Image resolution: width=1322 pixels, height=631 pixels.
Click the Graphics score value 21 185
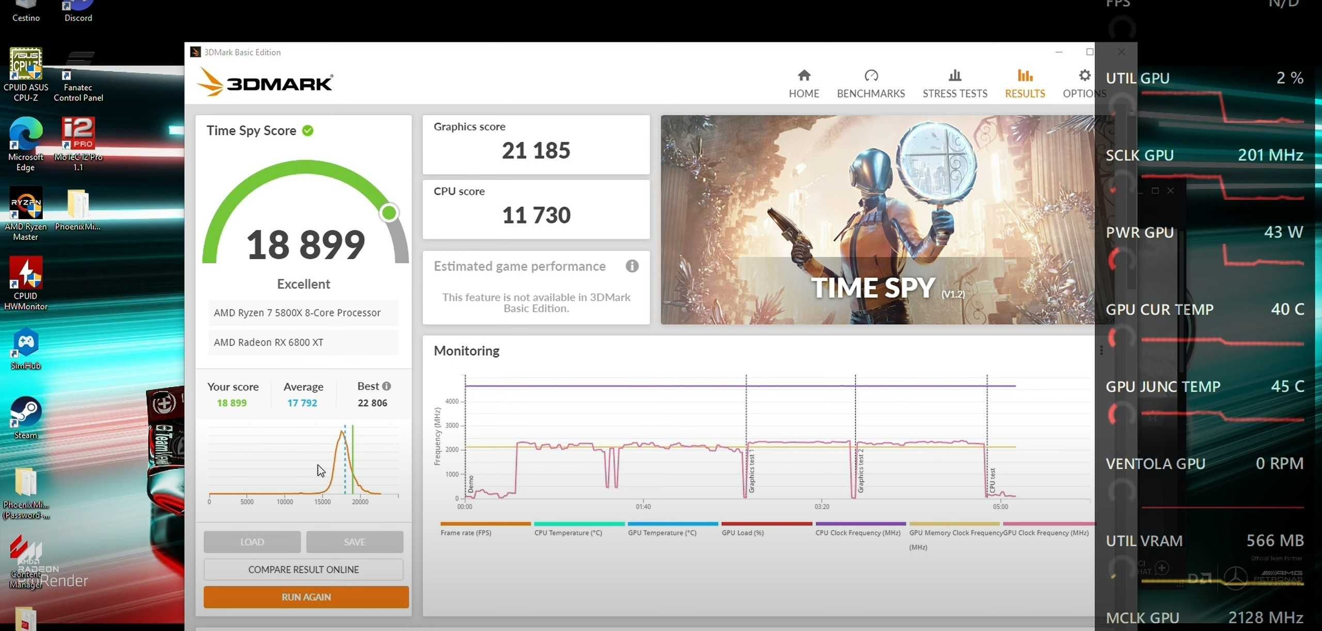tap(536, 150)
